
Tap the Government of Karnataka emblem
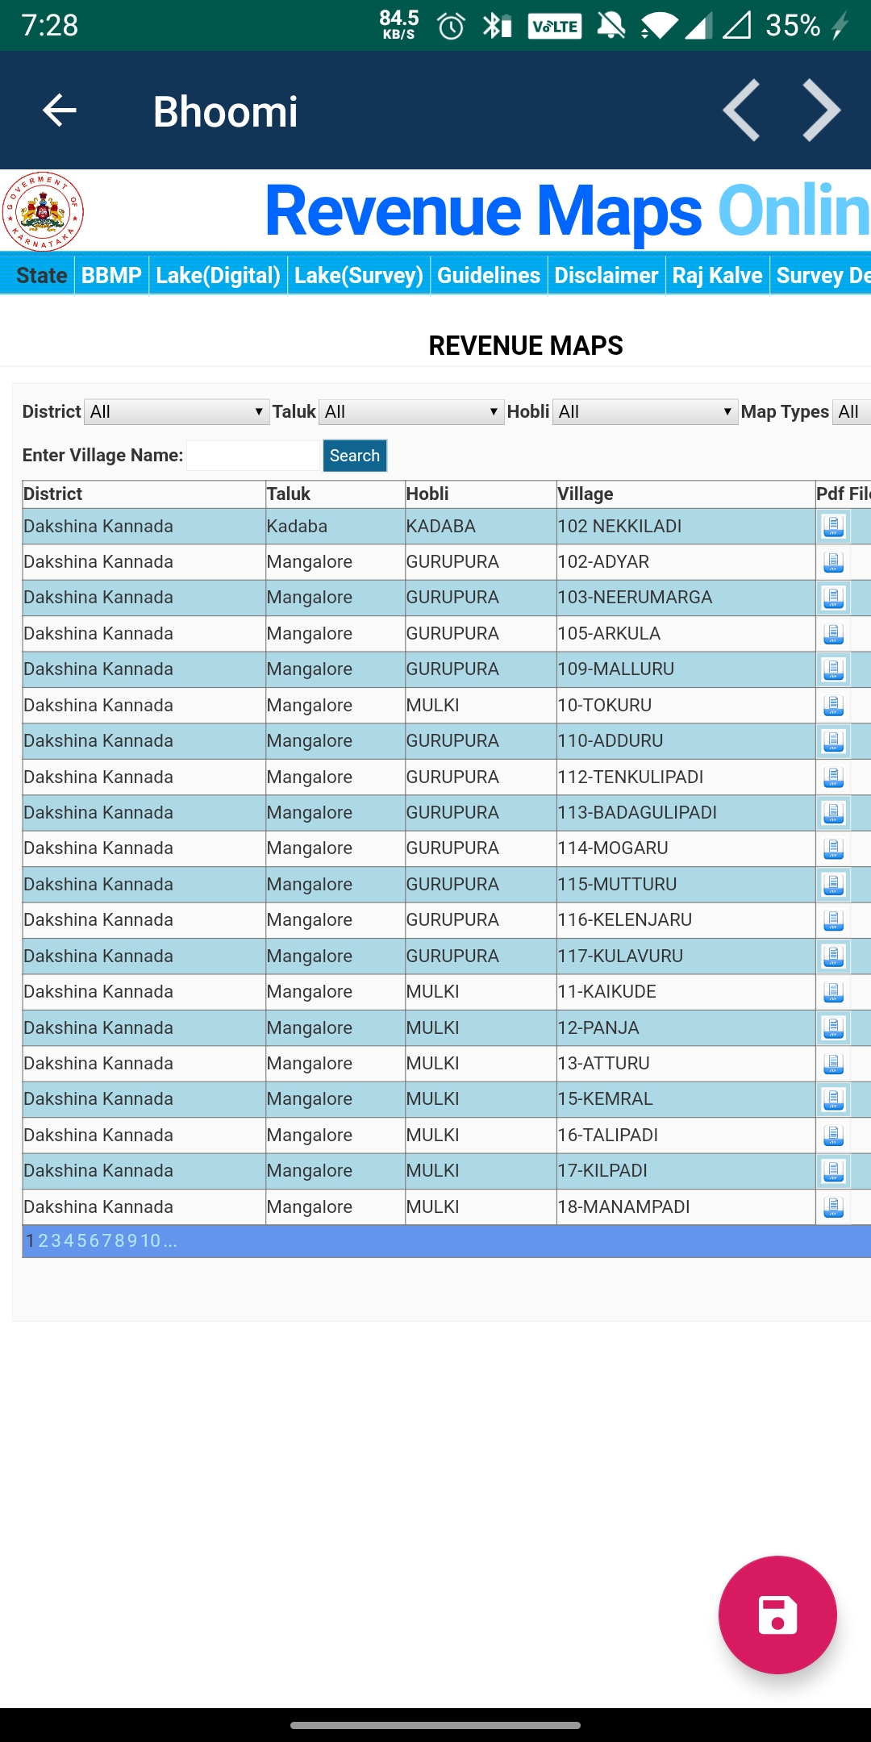tap(43, 211)
